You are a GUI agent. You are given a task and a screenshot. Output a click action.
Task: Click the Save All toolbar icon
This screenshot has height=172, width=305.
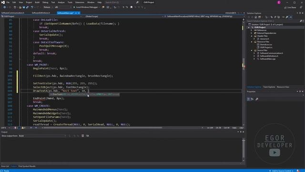27,7
